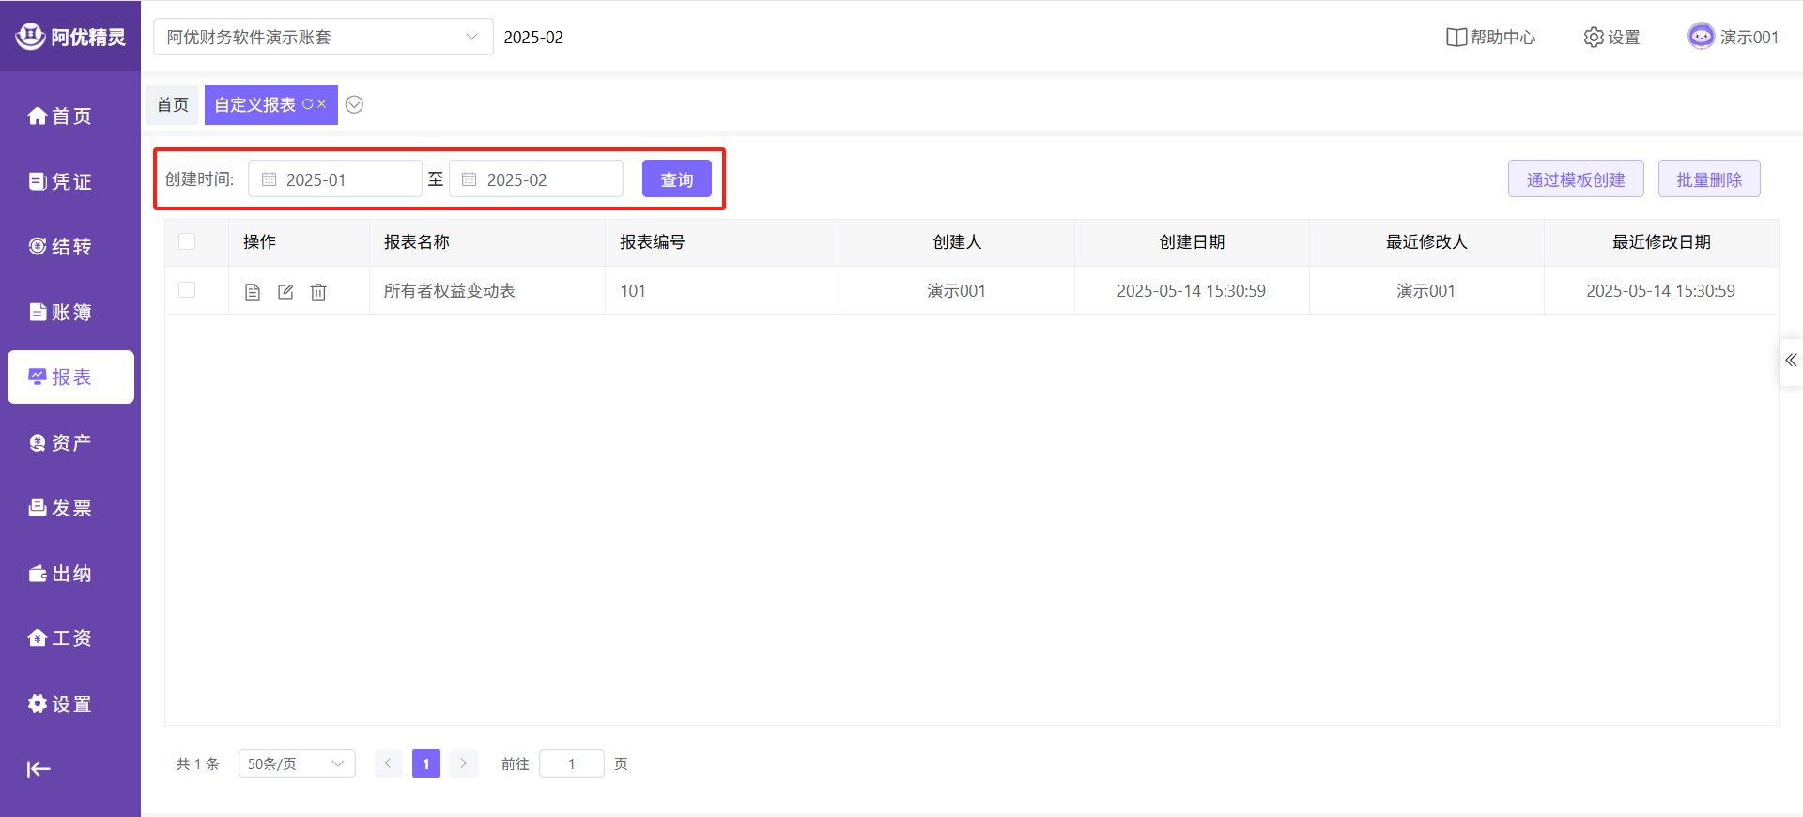Open 设置 from the top bar
Viewport: 1803px width, 817px height.
point(1611,38)
